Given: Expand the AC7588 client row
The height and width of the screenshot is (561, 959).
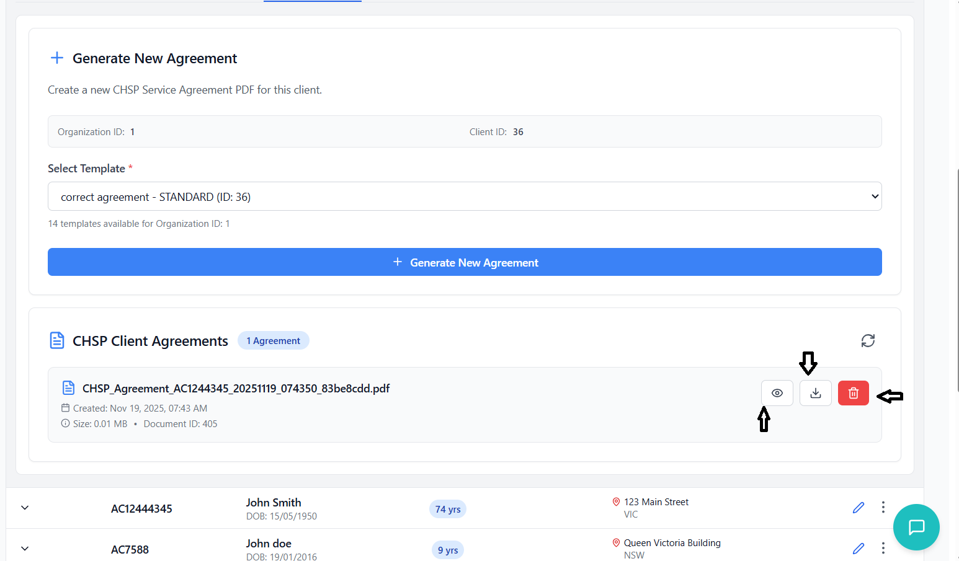Looking at the screenshot, I should [25, 549].
